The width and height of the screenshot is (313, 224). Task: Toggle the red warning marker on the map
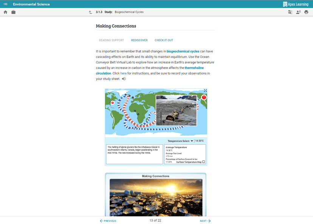204,98
